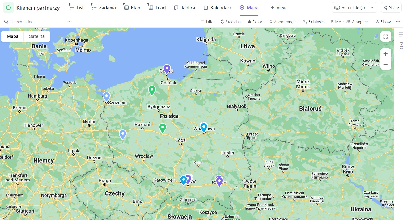The image size is (403, 220).
Task: Expand the Tasks side panel
Action: pos(401,43)
